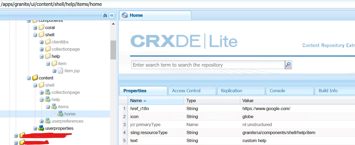Click the tree scrollbar up arrow
Screen dimensions: 355x145
pos(113,23)
